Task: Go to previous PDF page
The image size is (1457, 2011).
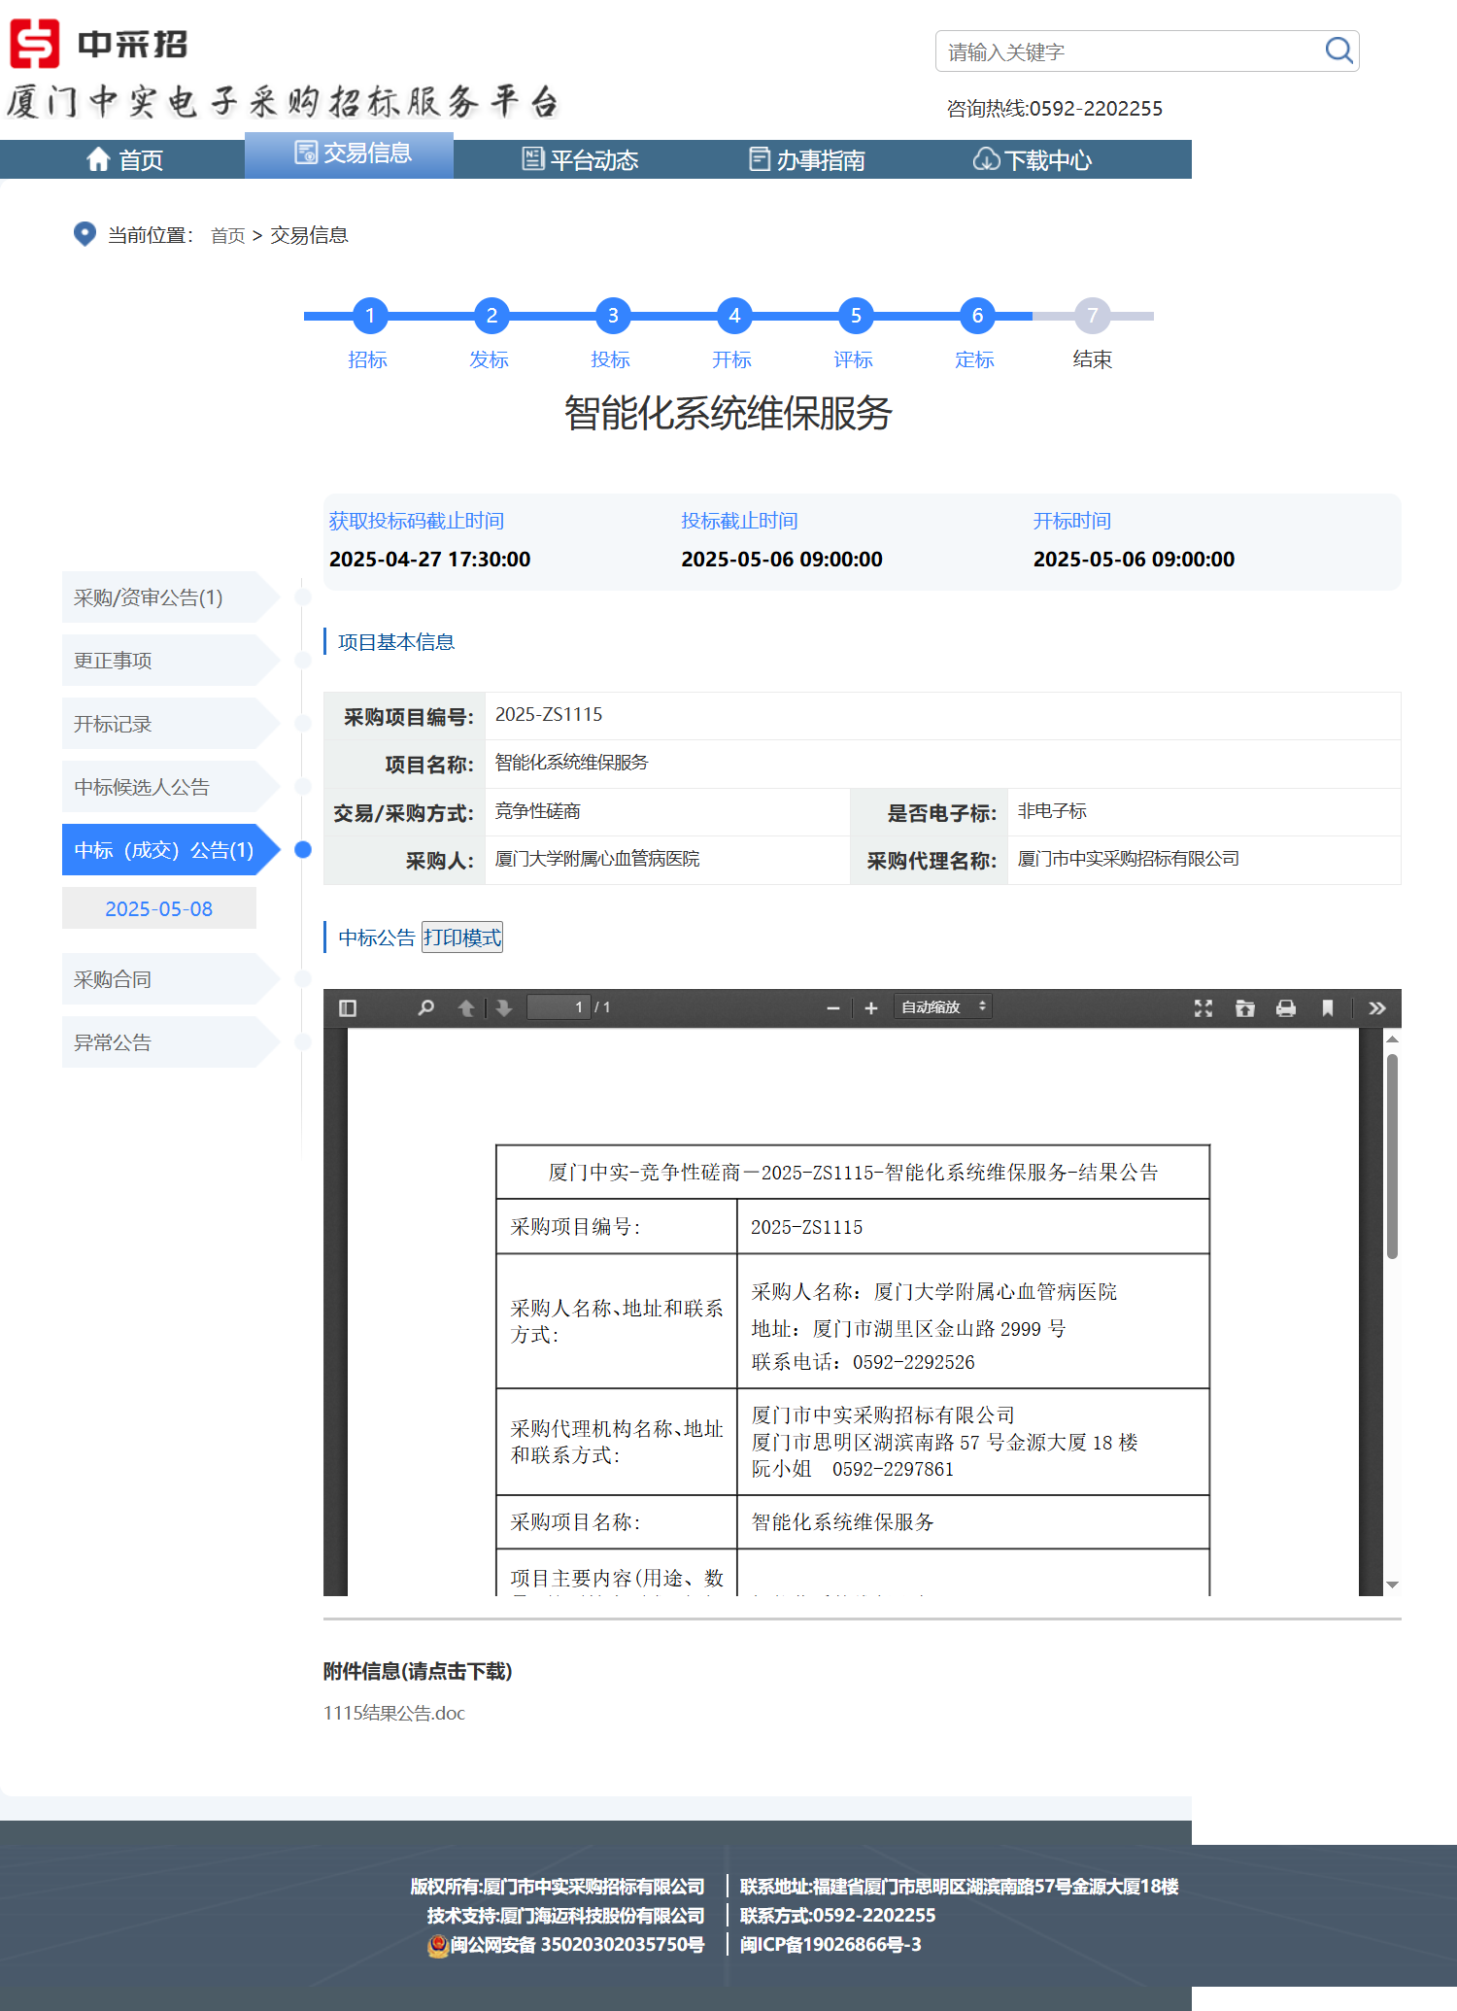Action: coord(466,1007)
